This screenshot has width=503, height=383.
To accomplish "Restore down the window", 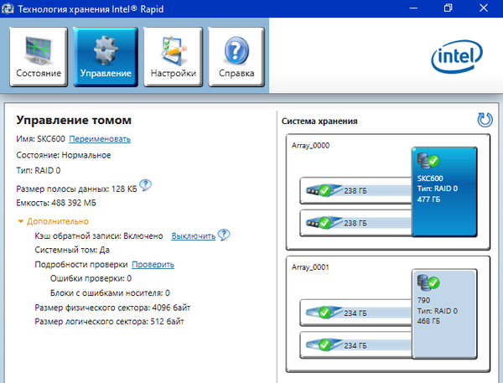I will 449,8.
